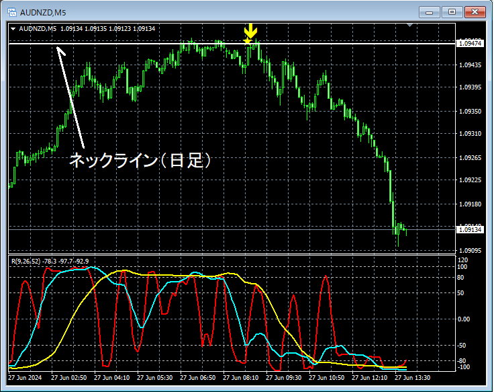Viewport: 494px width, 392px height.
Task: Click the 1.09095 price scale value
Action: point(470,251)
